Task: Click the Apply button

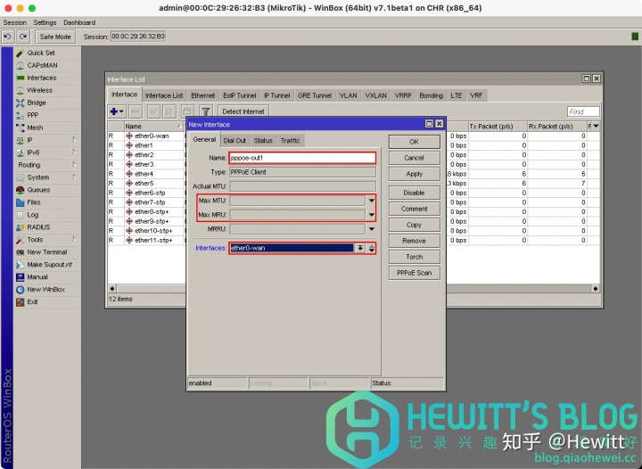Action: pyautogui.click(x=414, y=174)
